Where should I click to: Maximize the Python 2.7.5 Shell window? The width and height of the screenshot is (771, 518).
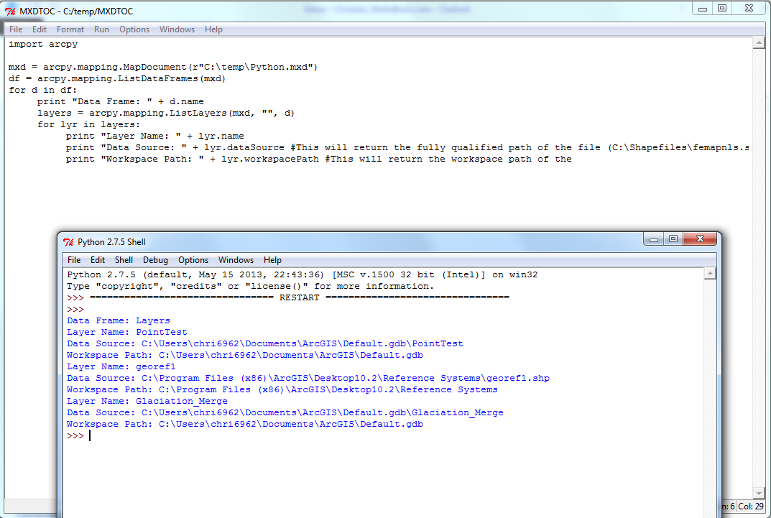[673, 239]
